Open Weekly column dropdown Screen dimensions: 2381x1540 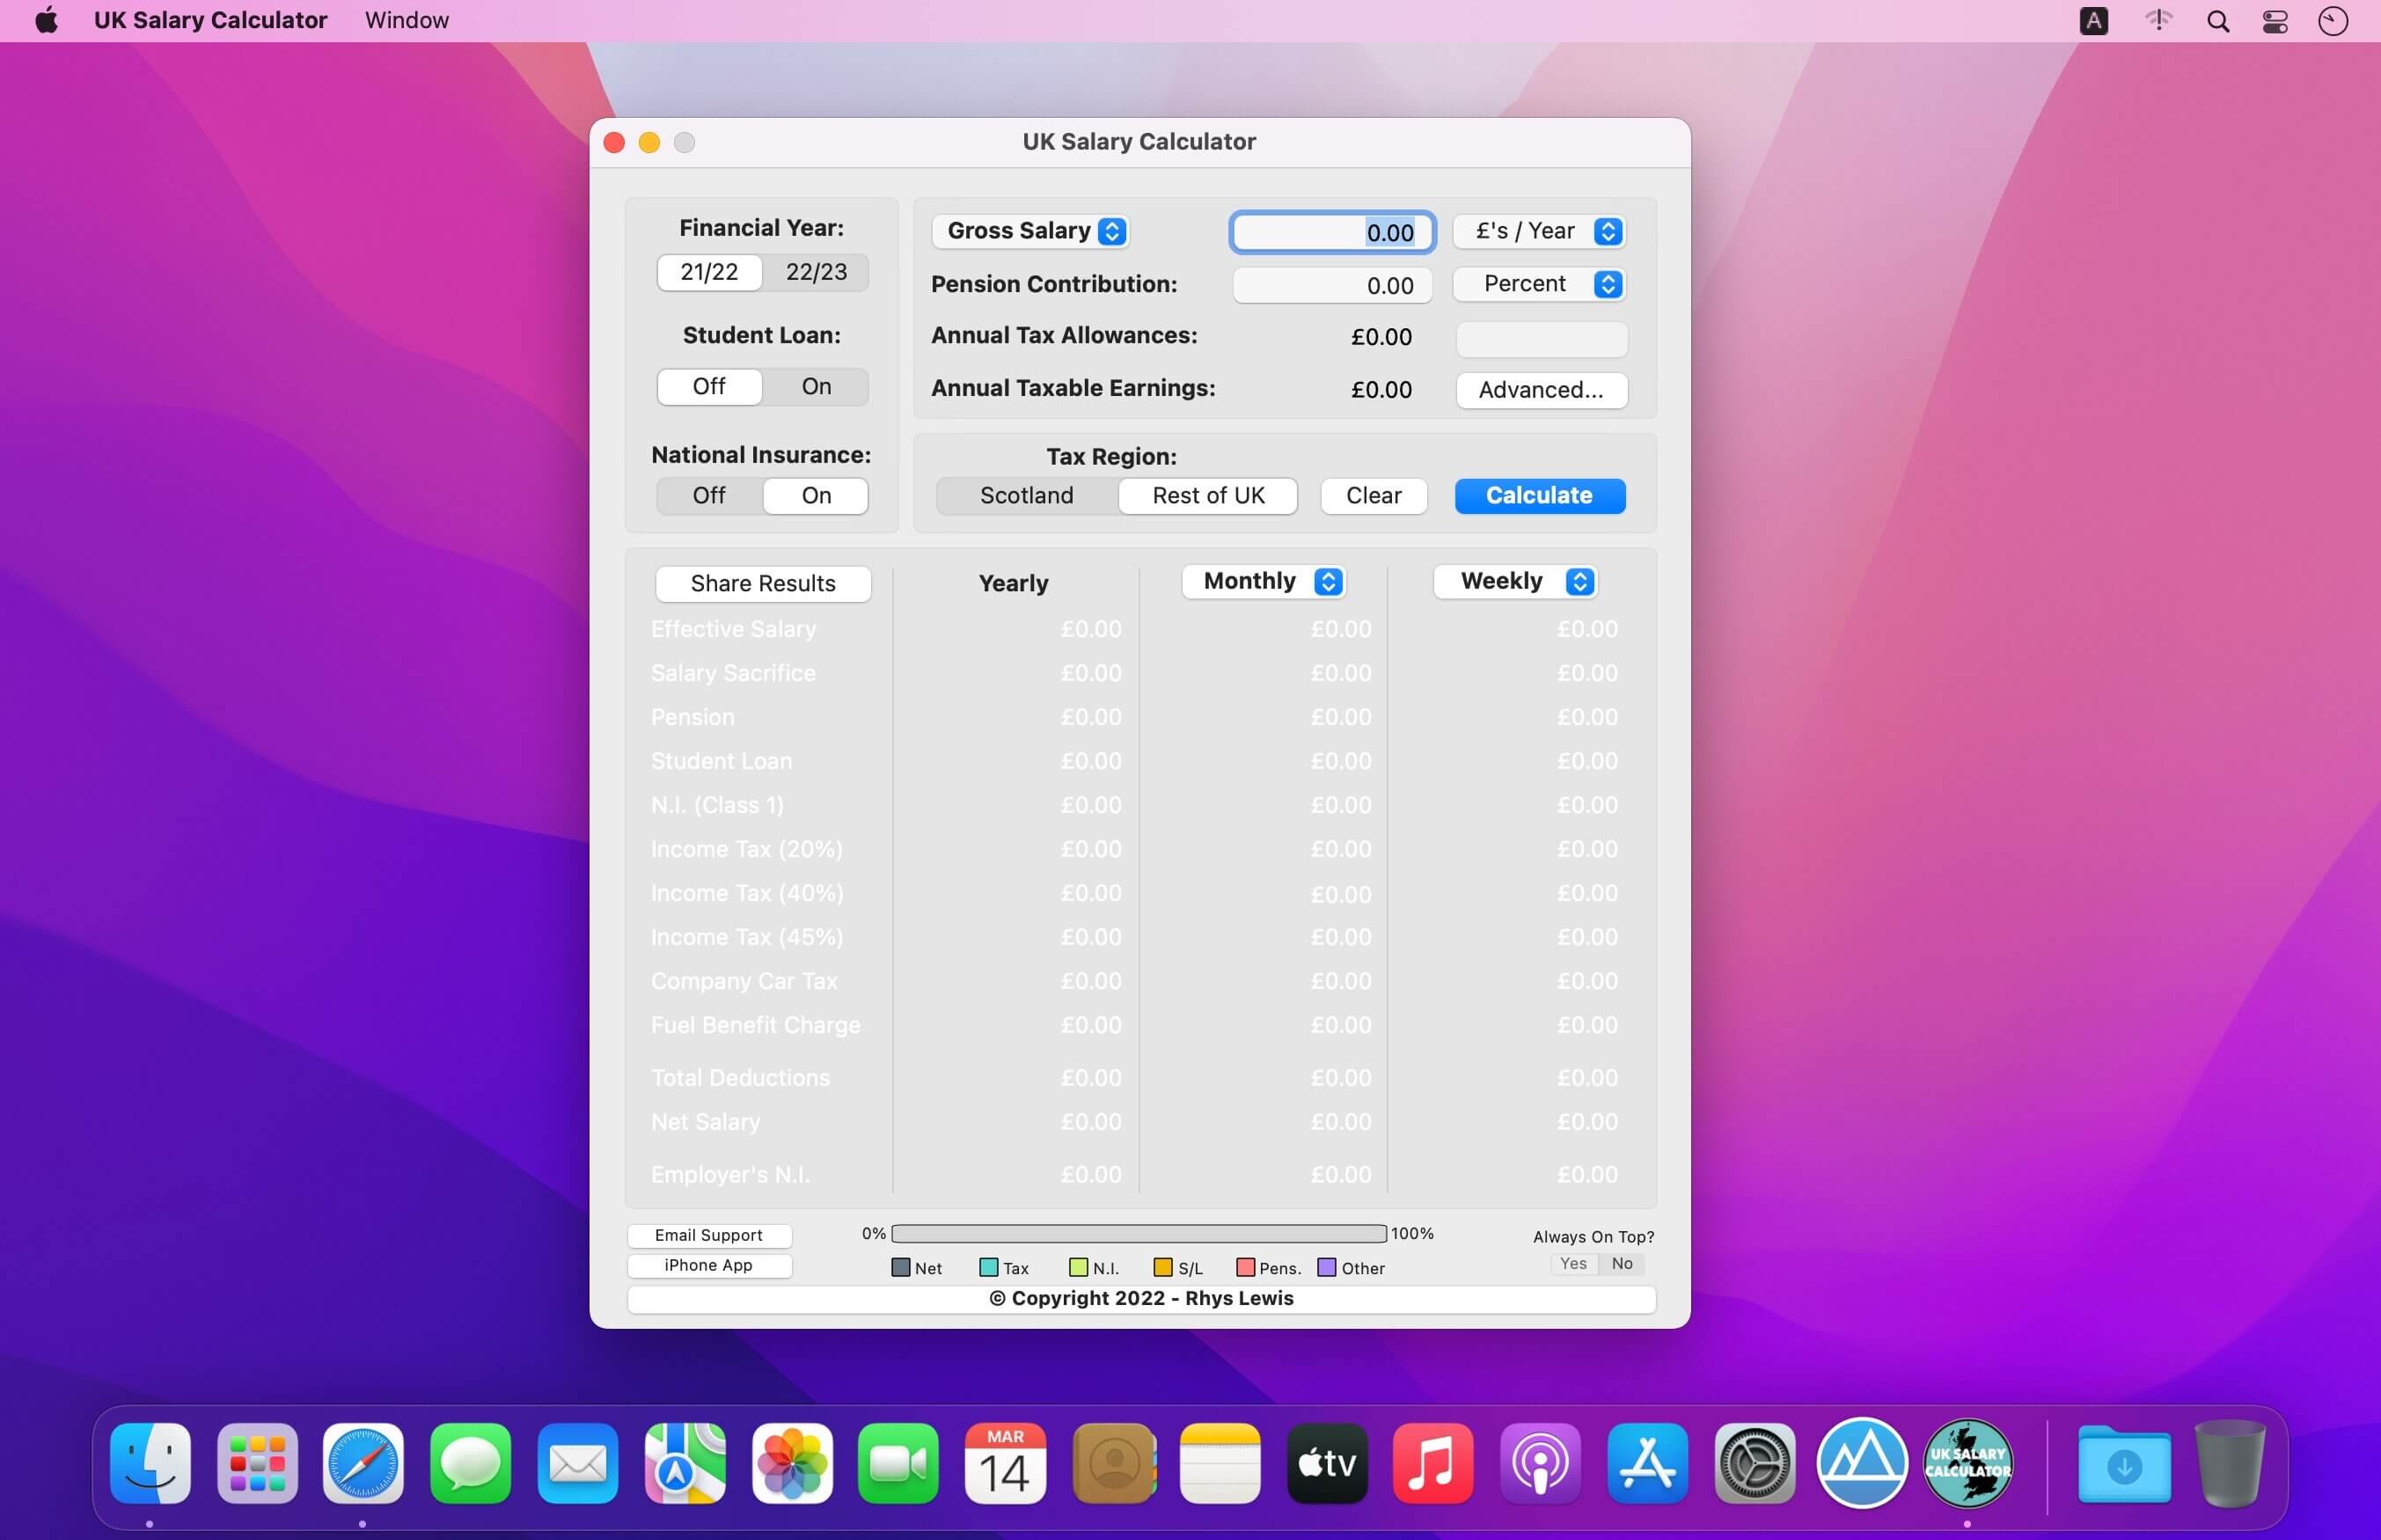[x=1515, y=581]
